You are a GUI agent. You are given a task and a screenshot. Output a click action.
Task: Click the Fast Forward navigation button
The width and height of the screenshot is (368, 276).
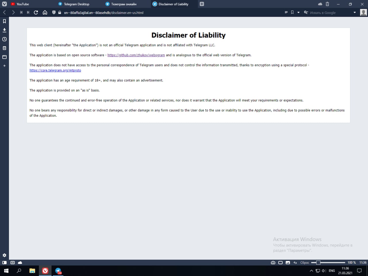point(28,12)
